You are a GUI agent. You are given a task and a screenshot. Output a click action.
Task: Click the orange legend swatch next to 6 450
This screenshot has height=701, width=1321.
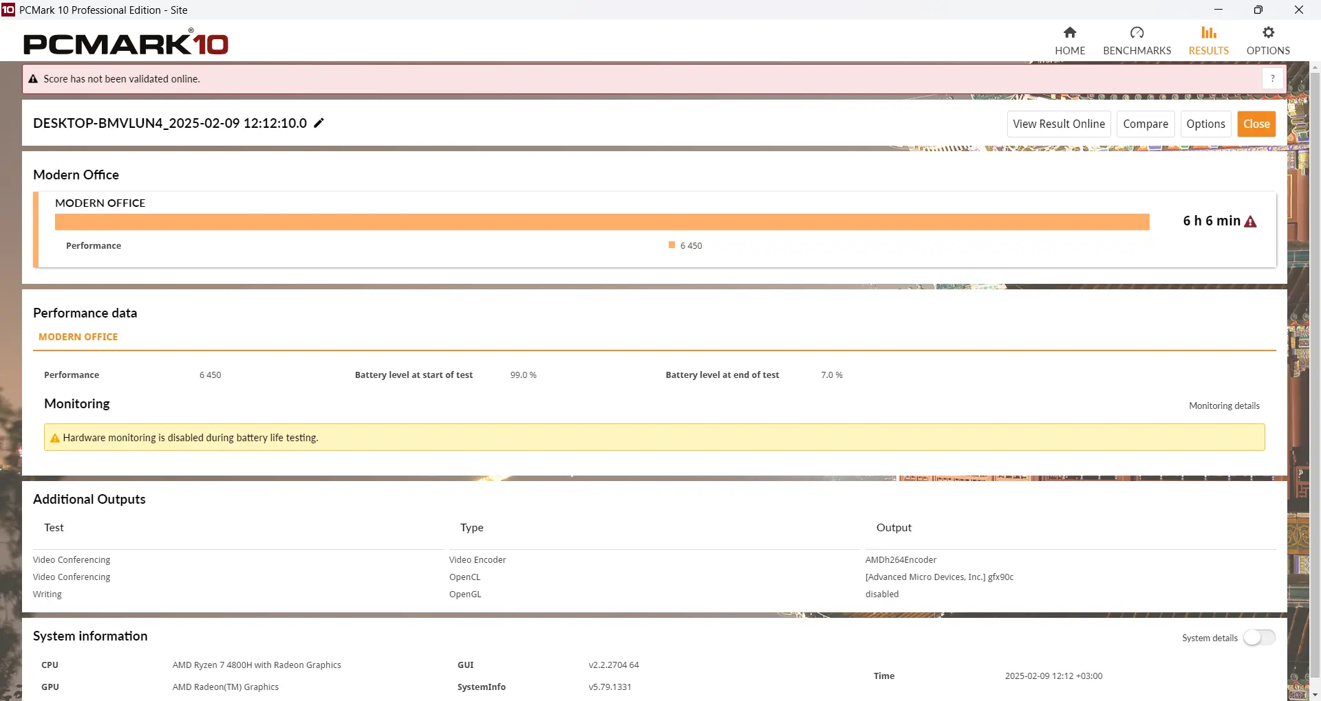pos(672,245)
